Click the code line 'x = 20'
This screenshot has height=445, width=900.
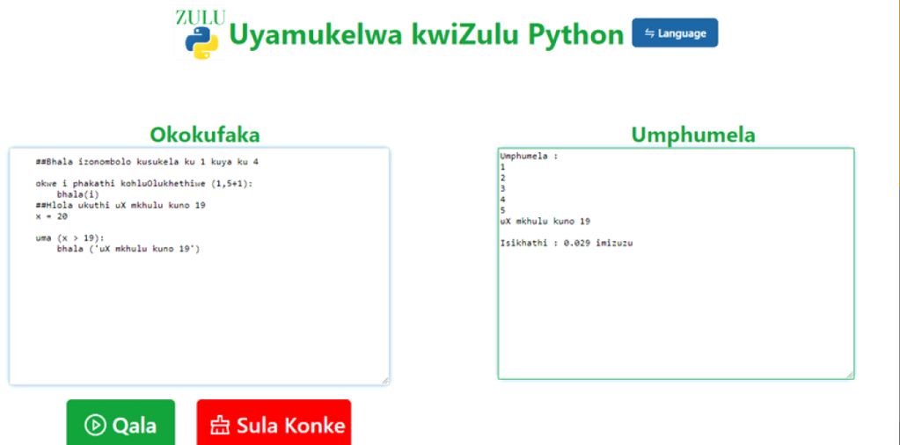tap(52, 216)
